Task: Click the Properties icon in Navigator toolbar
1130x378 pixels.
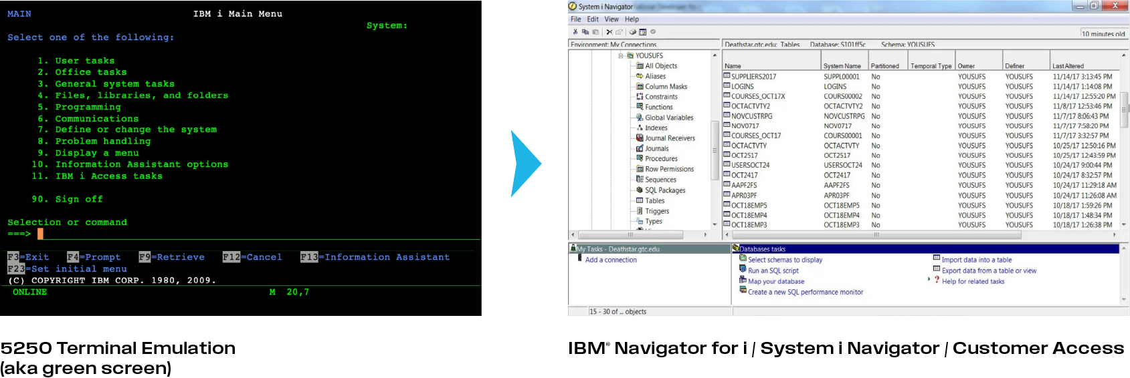Action: (x=619, y=31)
